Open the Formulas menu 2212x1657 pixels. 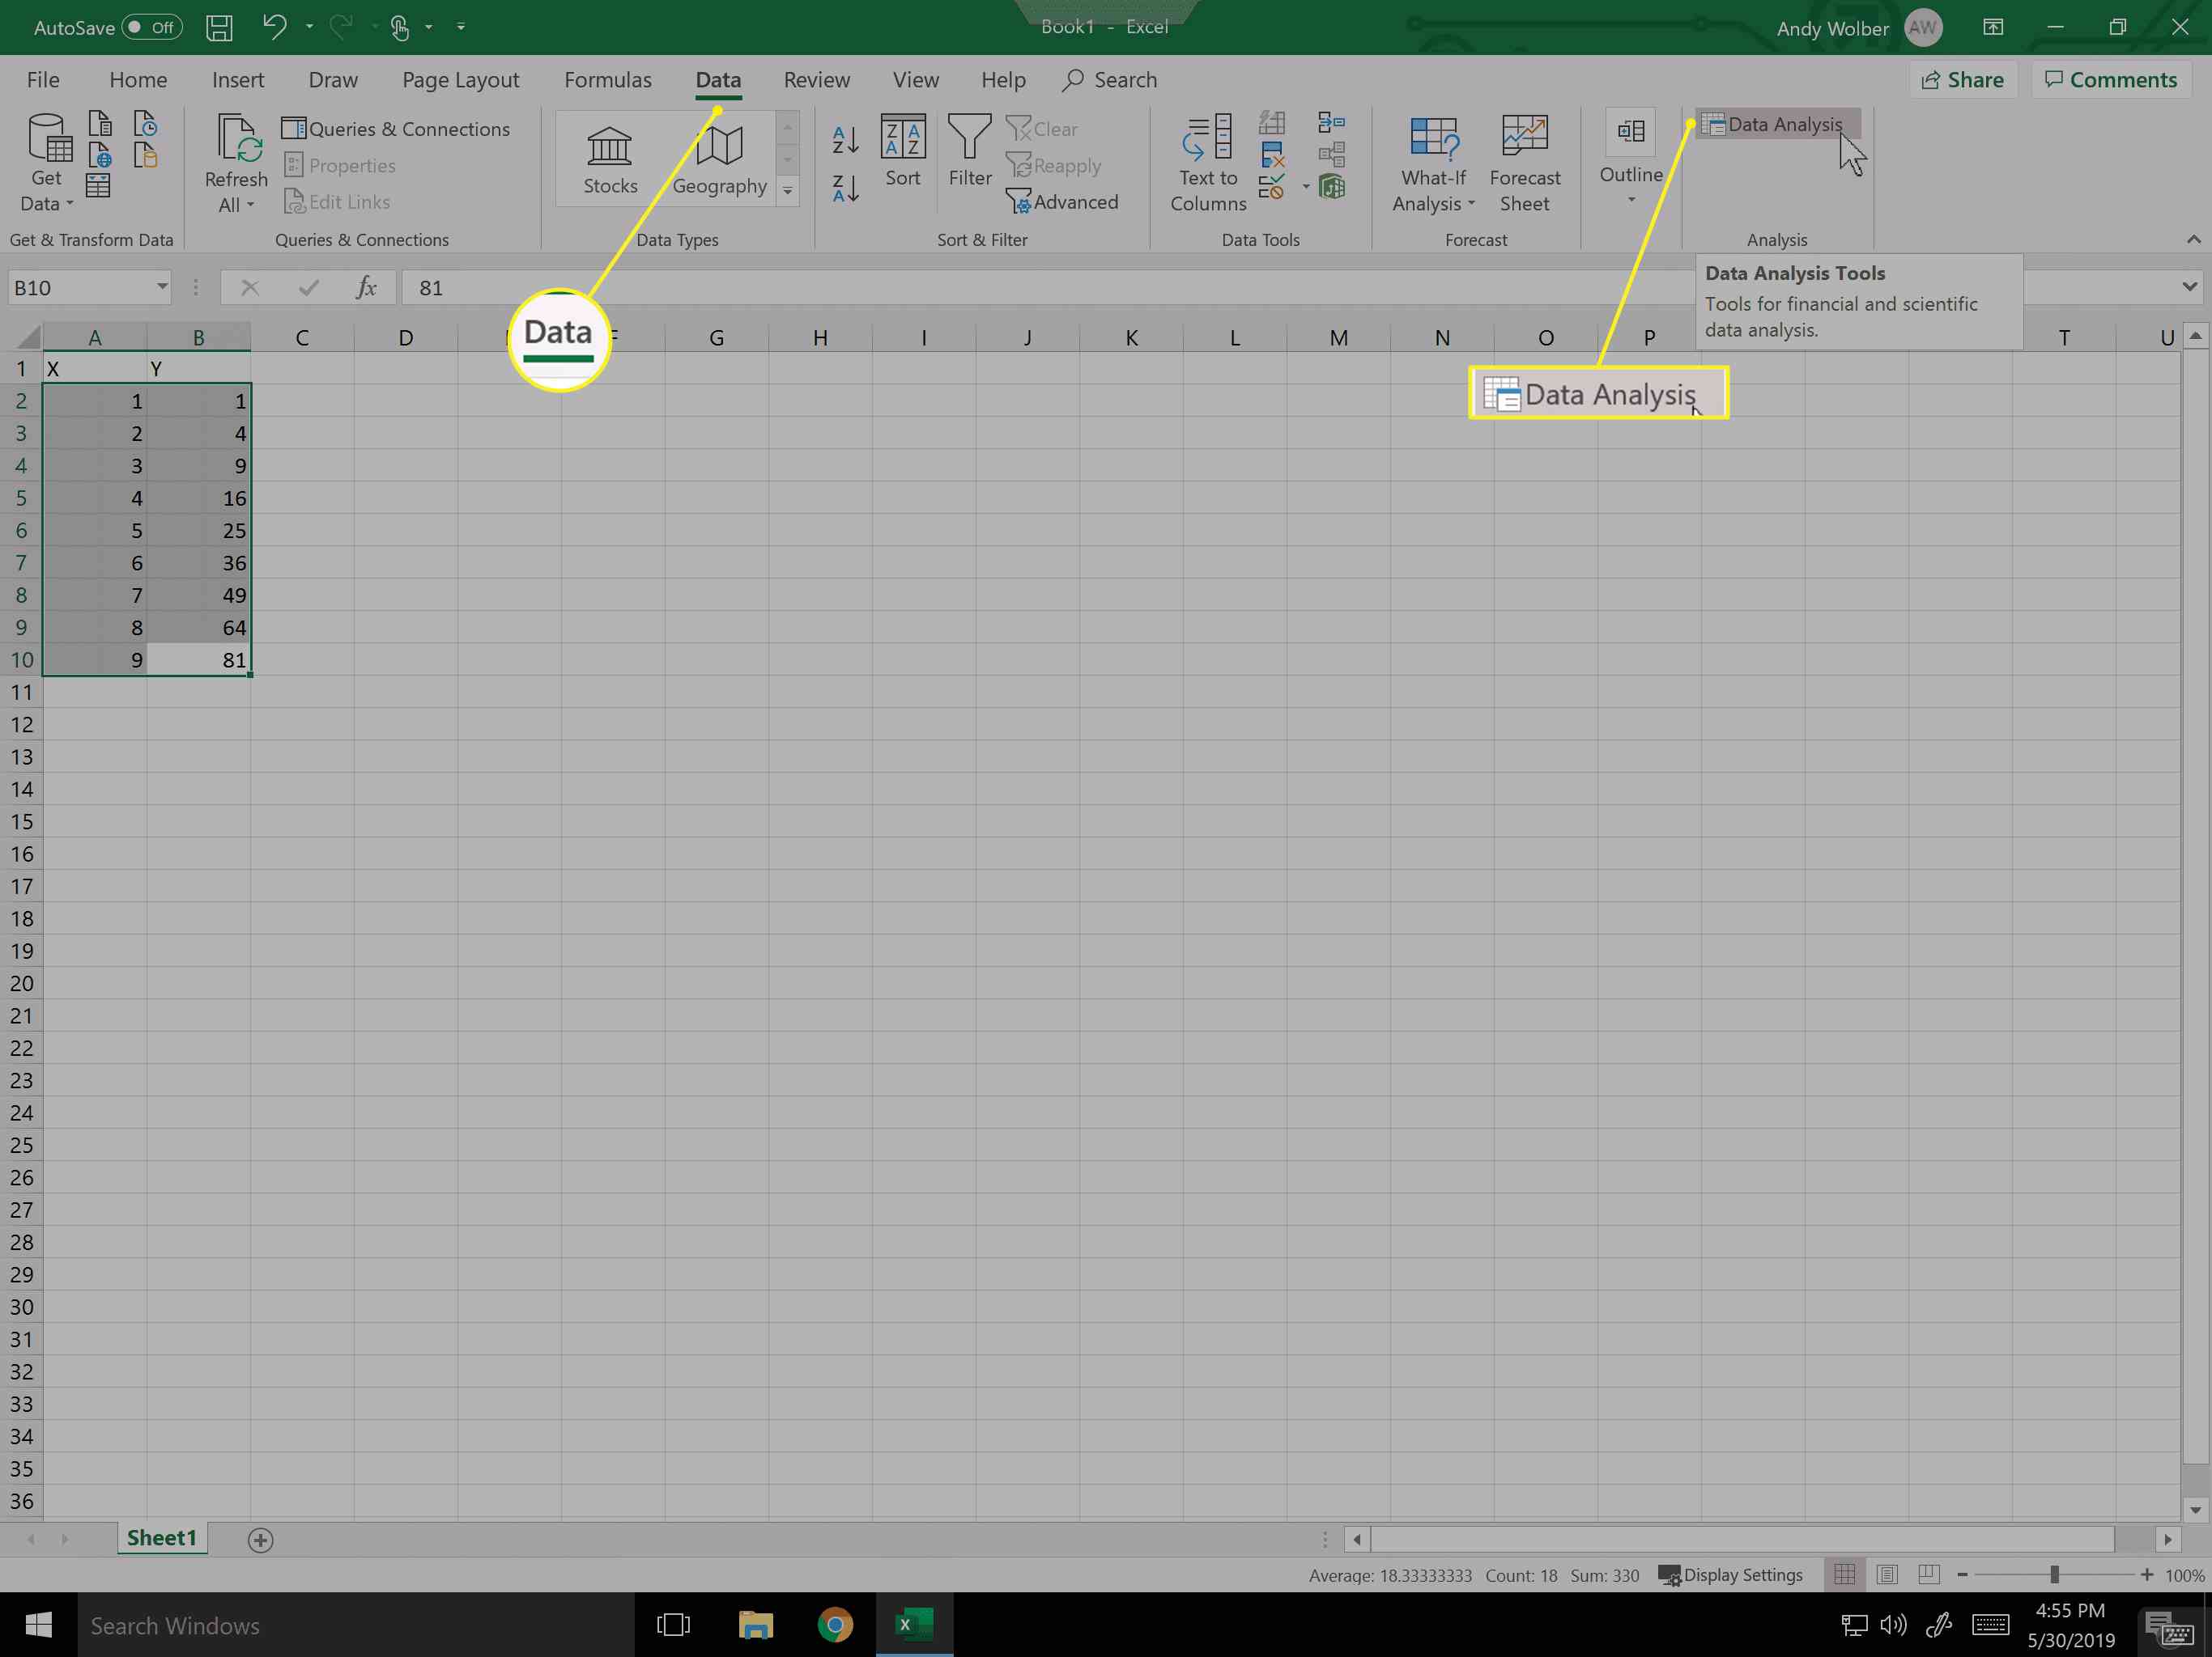(606, 80)
